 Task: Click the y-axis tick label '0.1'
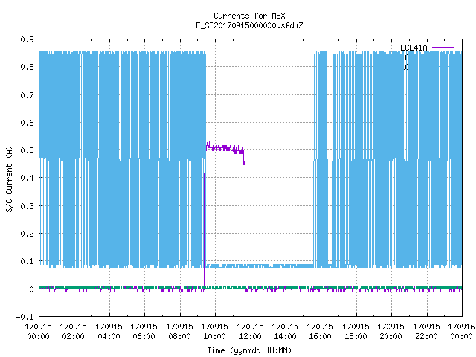point(27,261)
